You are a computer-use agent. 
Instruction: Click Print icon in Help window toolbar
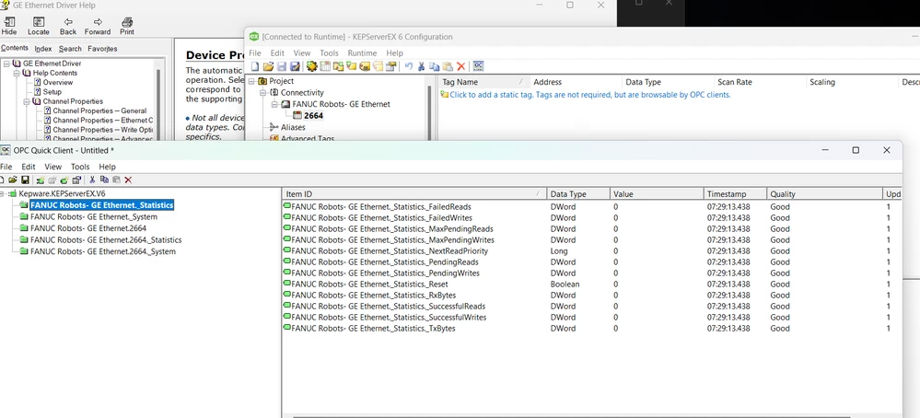pyautogui.click(x=127, y=27)
